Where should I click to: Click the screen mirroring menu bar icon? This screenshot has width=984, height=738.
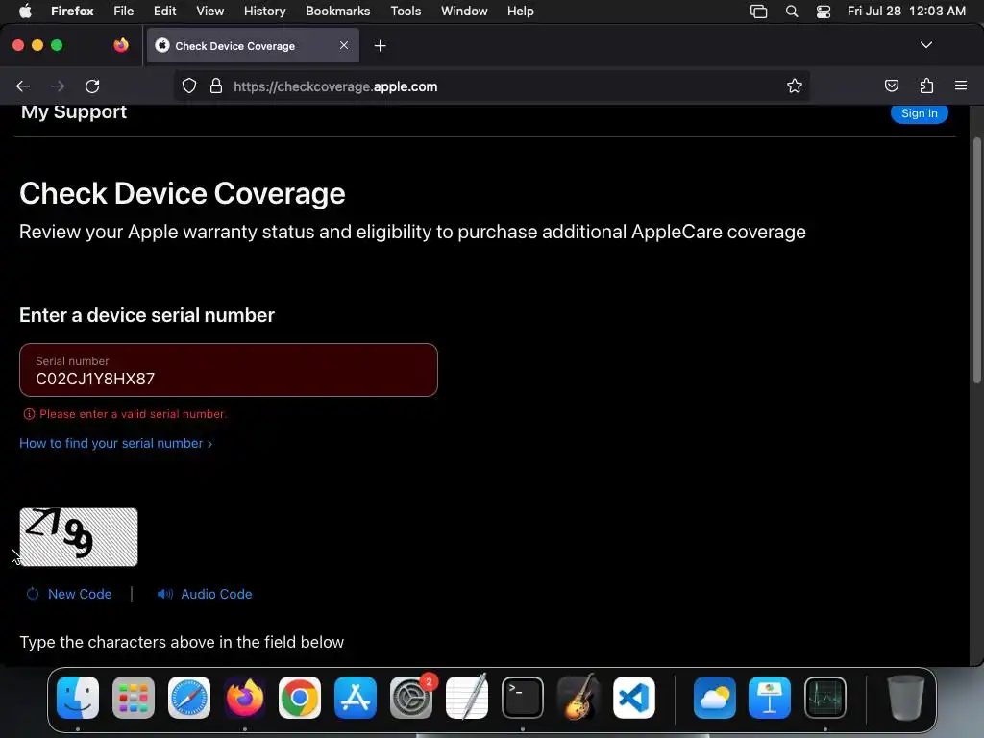[x=759, y=12]
